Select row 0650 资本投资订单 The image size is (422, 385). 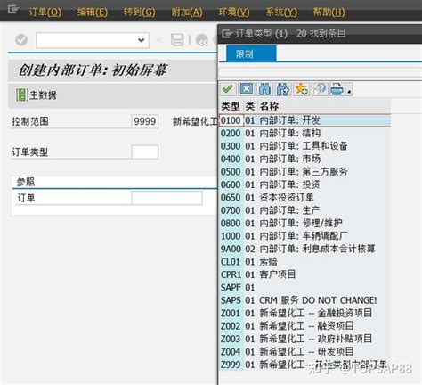pyautogui.click(x=305, y=197)
